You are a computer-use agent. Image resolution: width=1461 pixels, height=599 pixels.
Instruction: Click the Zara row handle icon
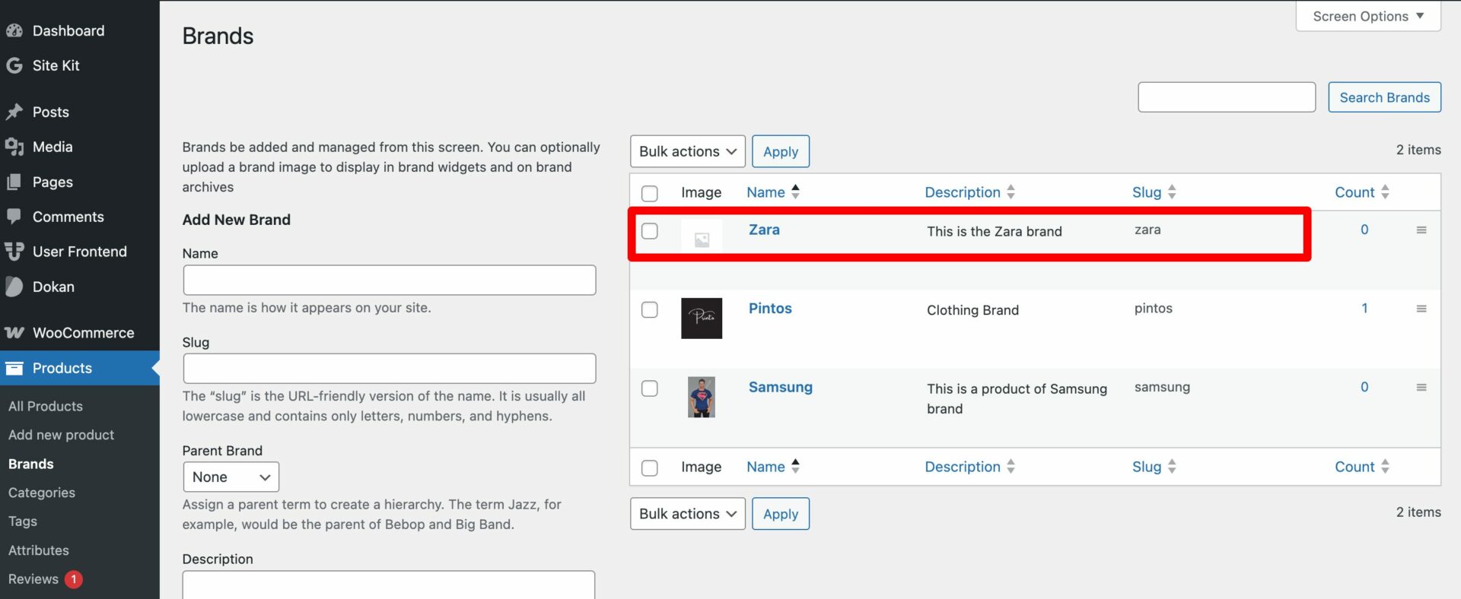(x=1421, y=230)
